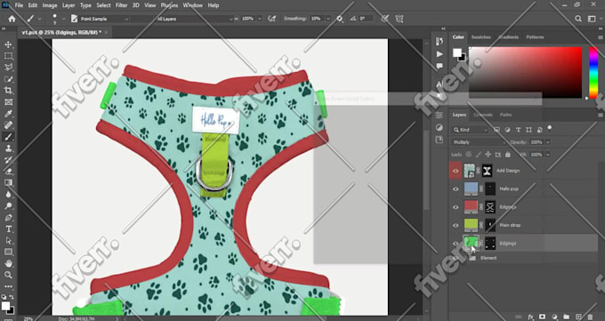Select the Gradient tool
605x321 pixels.
[x=8, y=183]
